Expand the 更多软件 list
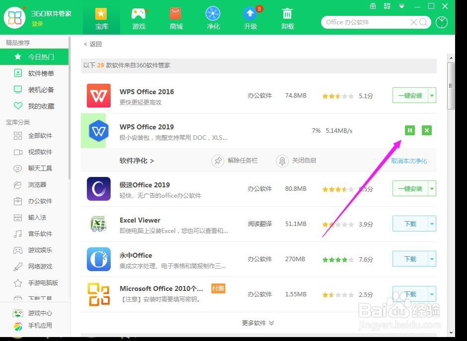 click(258, 323)
